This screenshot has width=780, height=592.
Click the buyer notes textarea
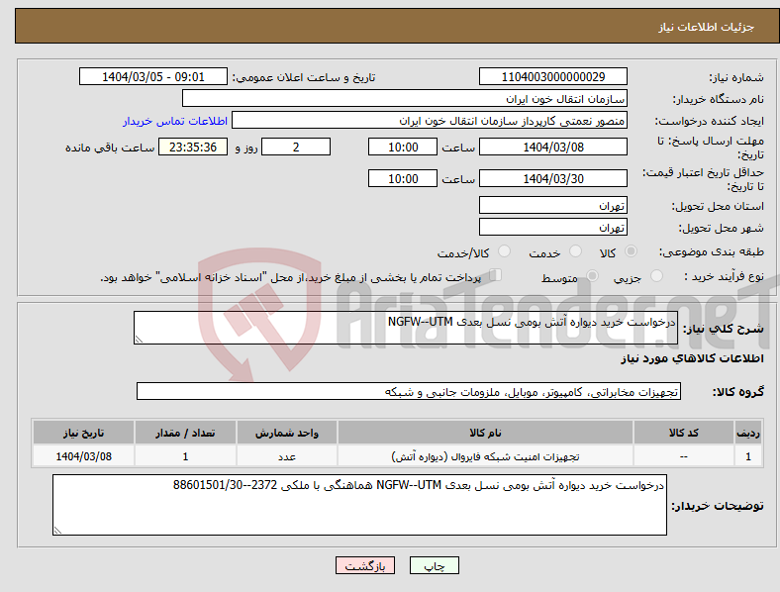click(x=359, y=505)
